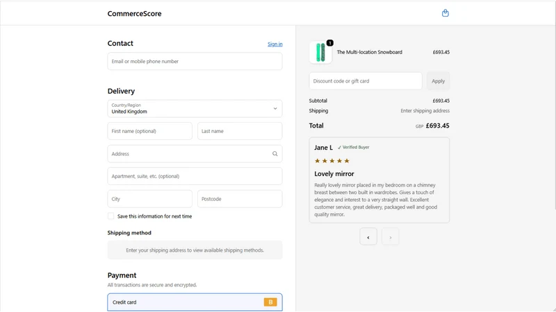Click the City field
Image resolution: width=556 pixels, height=312 pixels.
(x=149, y=199)
